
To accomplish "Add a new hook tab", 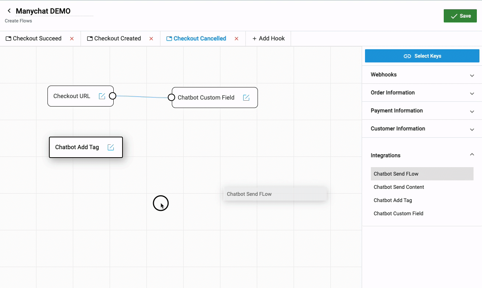I will coord(268,39).
